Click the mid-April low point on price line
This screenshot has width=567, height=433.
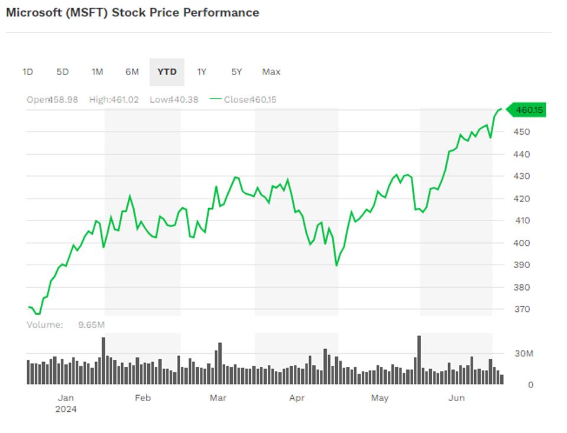click(336, 265)
